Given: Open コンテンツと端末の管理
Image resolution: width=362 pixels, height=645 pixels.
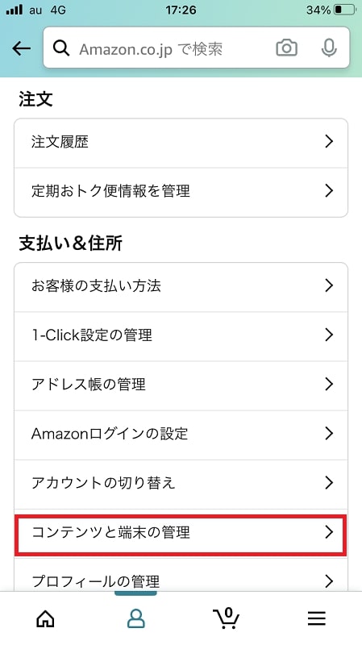Looking at the screenshot, I should [x=181, y=533].
